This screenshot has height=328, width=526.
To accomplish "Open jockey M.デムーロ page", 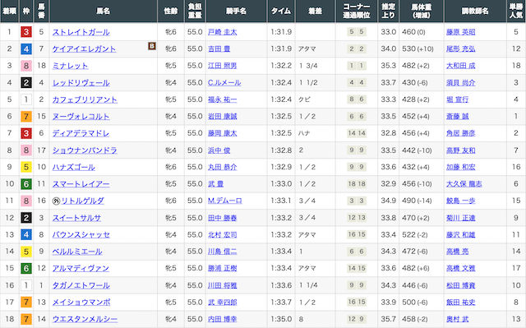I will (x=225, y=201).
